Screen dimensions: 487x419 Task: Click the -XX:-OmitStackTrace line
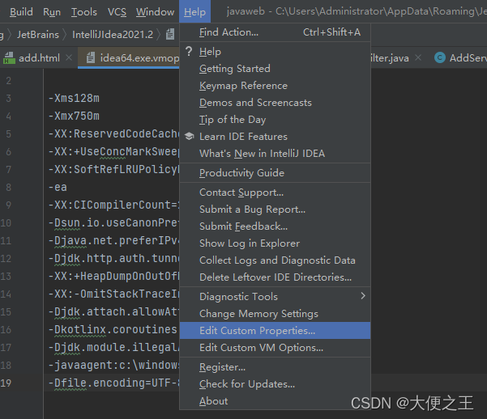click(113, 294)
